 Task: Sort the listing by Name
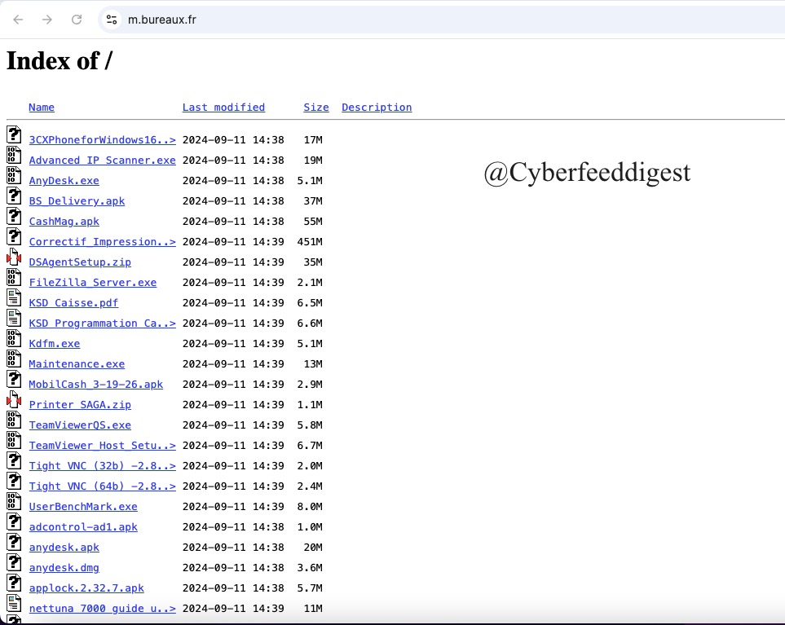coord(41,107)
